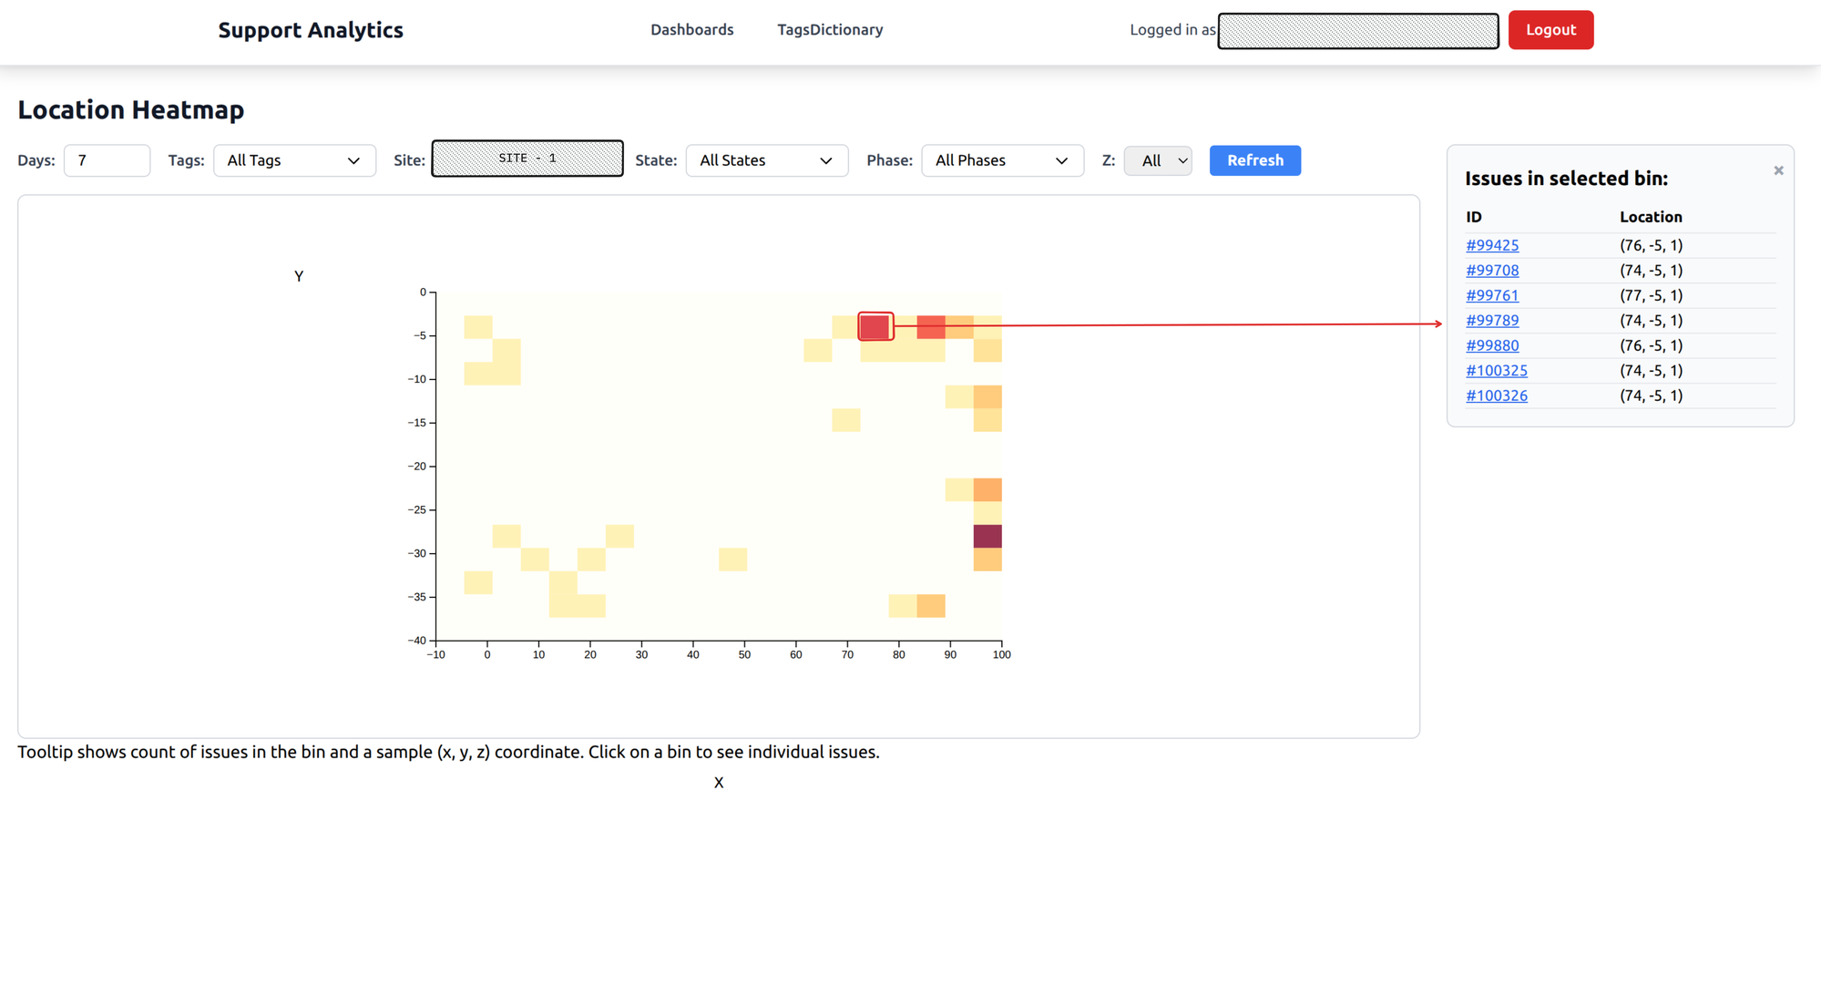Follow the #99761 issue link

point(1491,295)
